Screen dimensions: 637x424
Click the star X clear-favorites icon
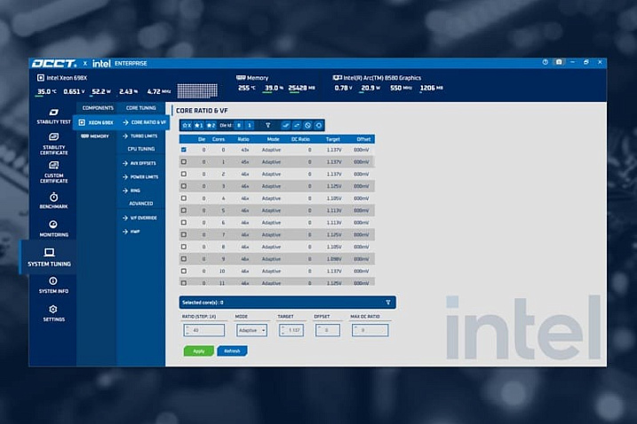(x=187, y=125)
